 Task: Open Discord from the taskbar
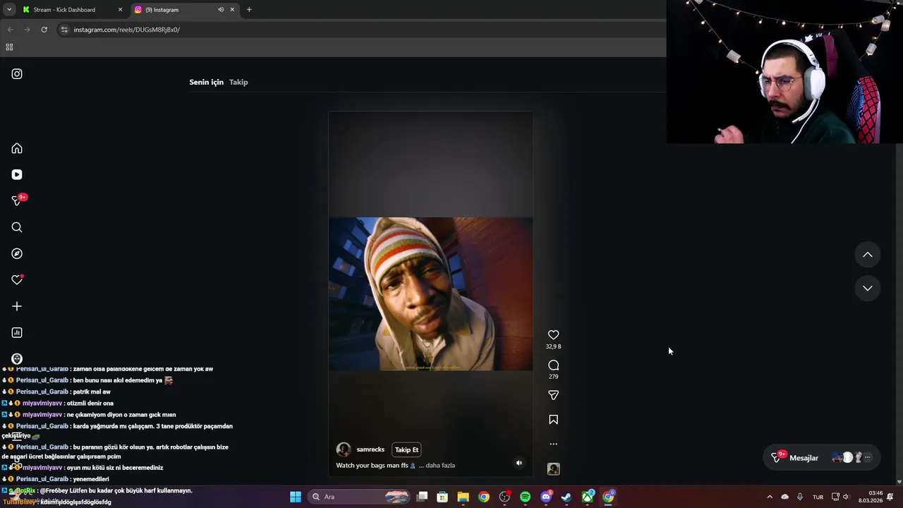[546, 497]
